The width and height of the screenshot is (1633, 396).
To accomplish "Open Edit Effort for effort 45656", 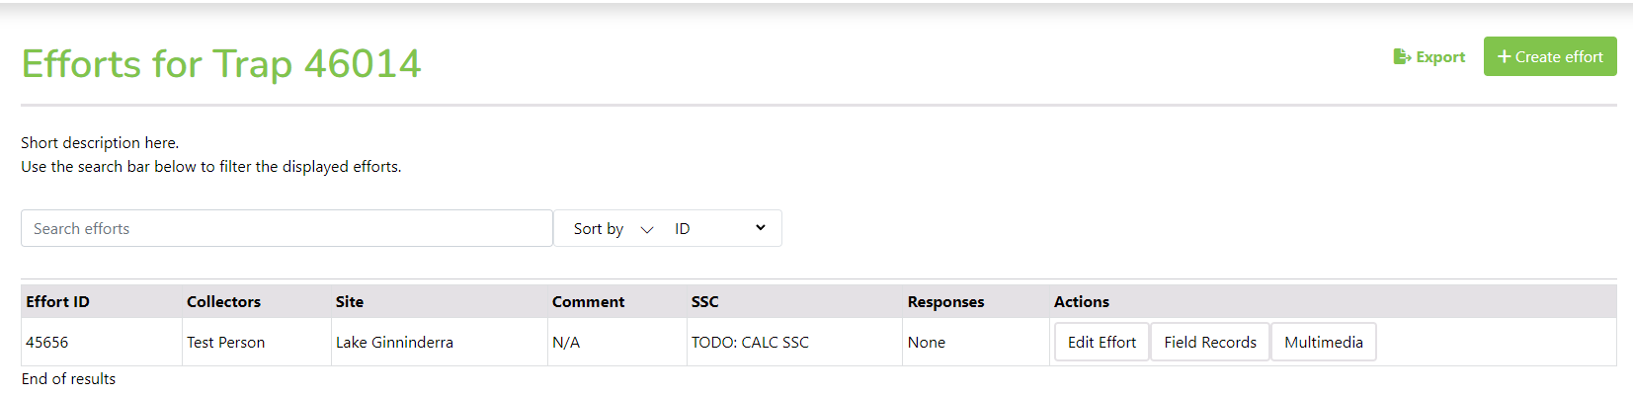I will click(x=1102, y=342).
